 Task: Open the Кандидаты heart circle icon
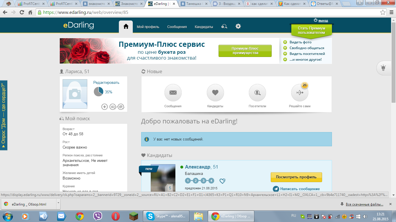pos(215,93)
